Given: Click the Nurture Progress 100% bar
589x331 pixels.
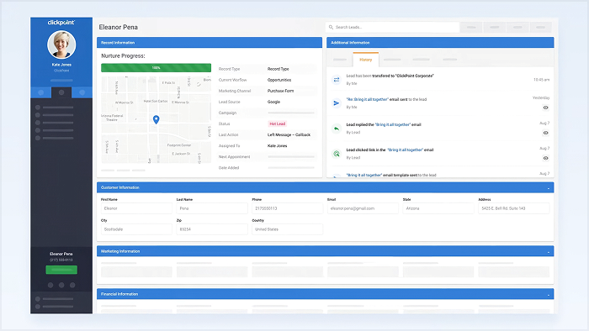Looking at the screenshot, I should 156,68.
